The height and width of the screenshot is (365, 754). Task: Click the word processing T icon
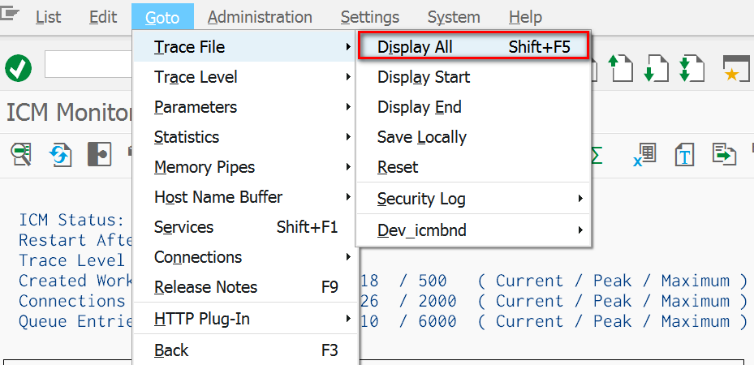coord(684,155)
